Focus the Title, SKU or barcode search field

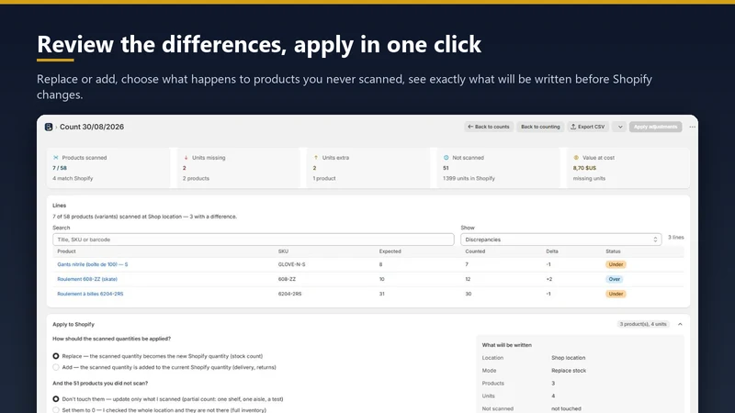[254, 240]
